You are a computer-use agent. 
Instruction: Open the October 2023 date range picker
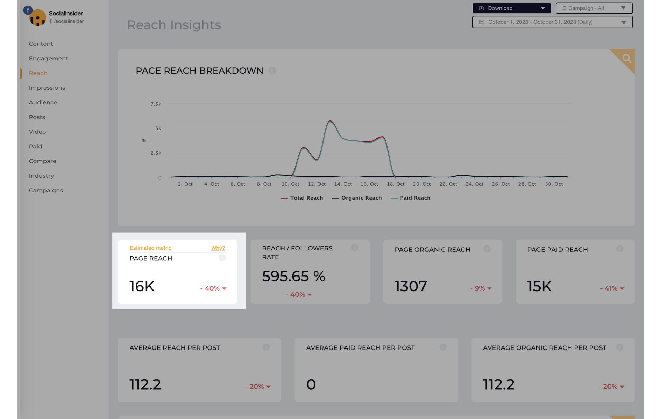point(552,22)
